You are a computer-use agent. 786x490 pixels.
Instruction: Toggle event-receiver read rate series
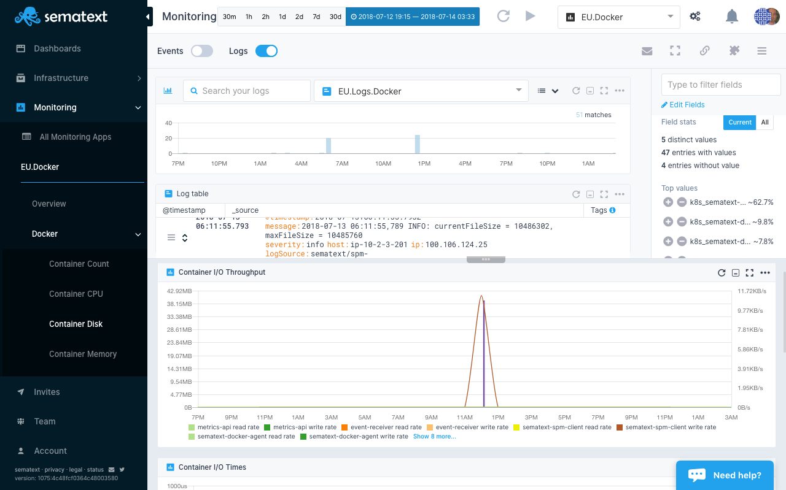(381, 427)
